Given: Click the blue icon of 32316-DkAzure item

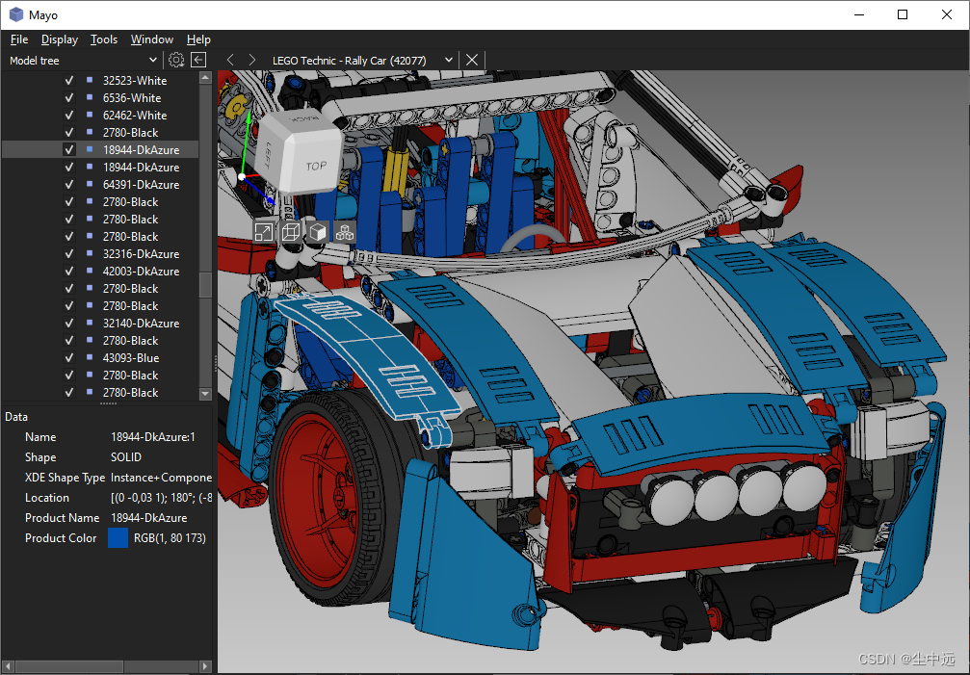Looking at the screenshot, I should pos(90,253).
